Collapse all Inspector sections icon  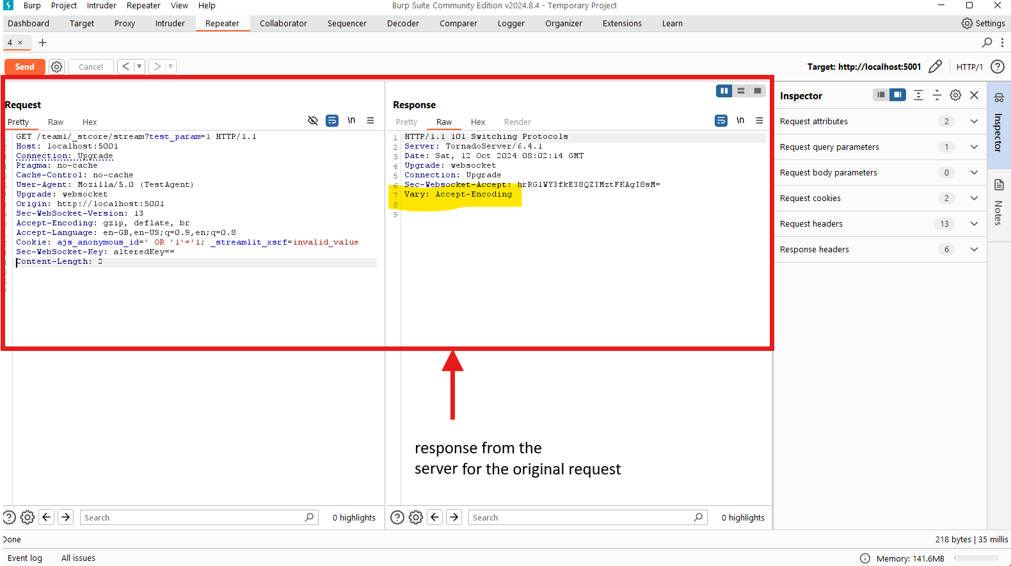point(937,95)
